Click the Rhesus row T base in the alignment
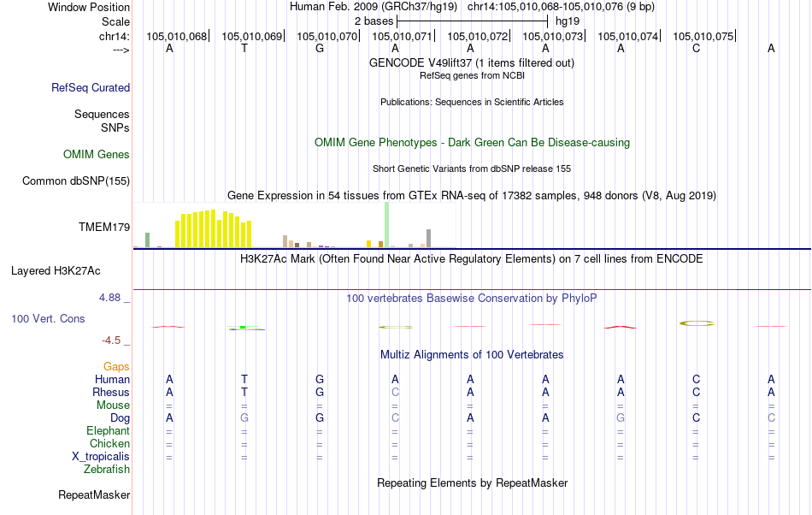 click(244, 392)
